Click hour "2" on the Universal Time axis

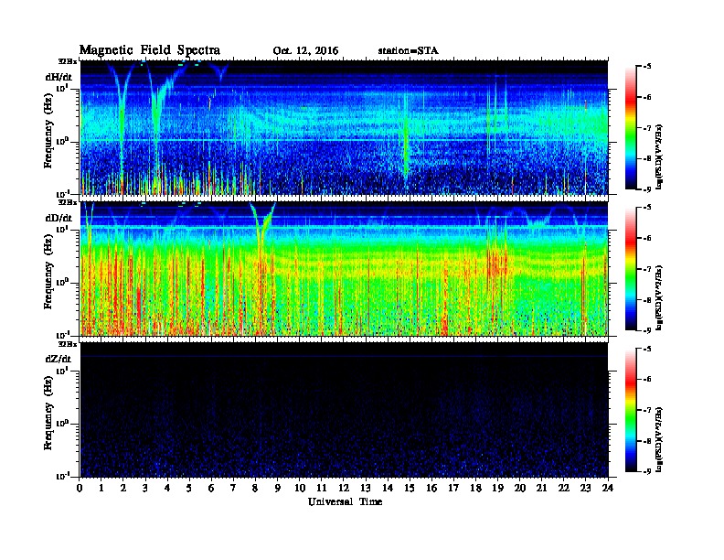[123, 488]
